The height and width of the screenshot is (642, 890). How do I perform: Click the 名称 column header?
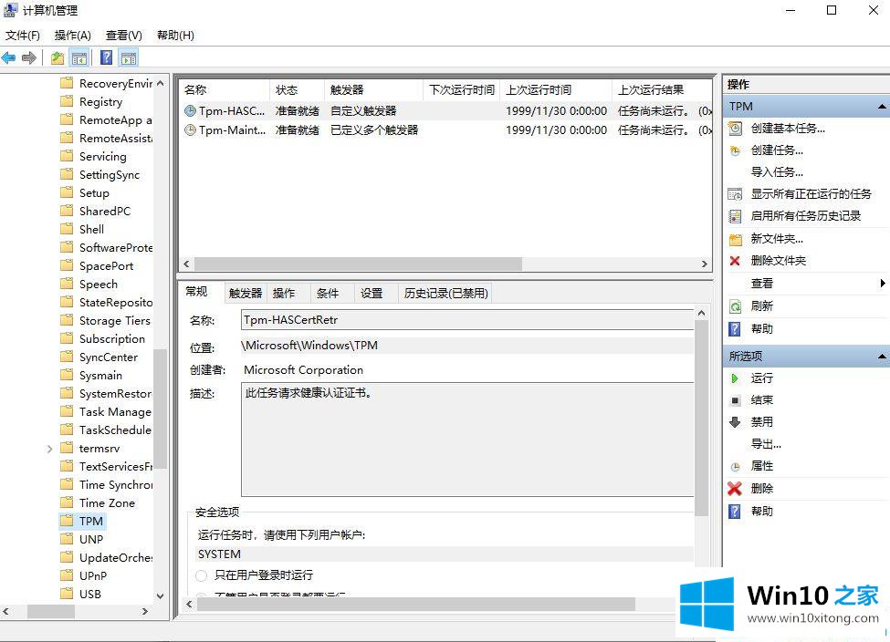point(225,89)
